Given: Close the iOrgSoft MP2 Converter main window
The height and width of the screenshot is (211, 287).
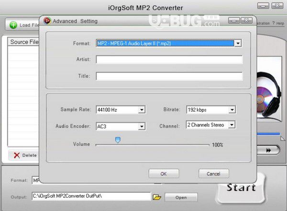Looking at the screenshot, I should [277, 6].
